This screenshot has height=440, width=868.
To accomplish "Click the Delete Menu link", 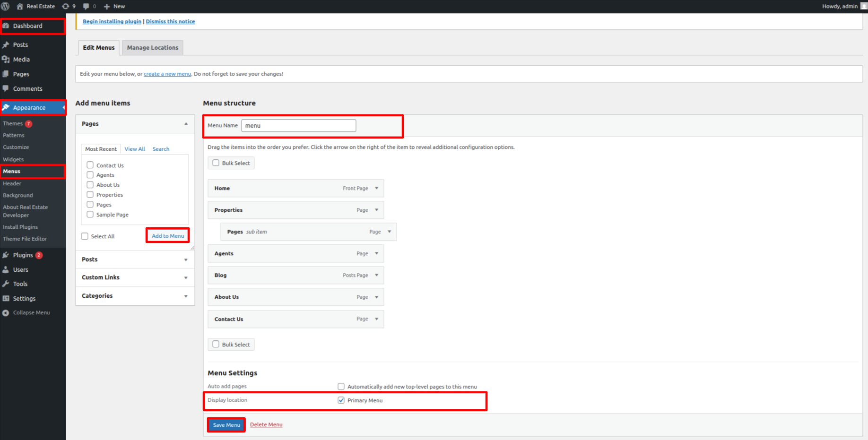I will (266, 425).
